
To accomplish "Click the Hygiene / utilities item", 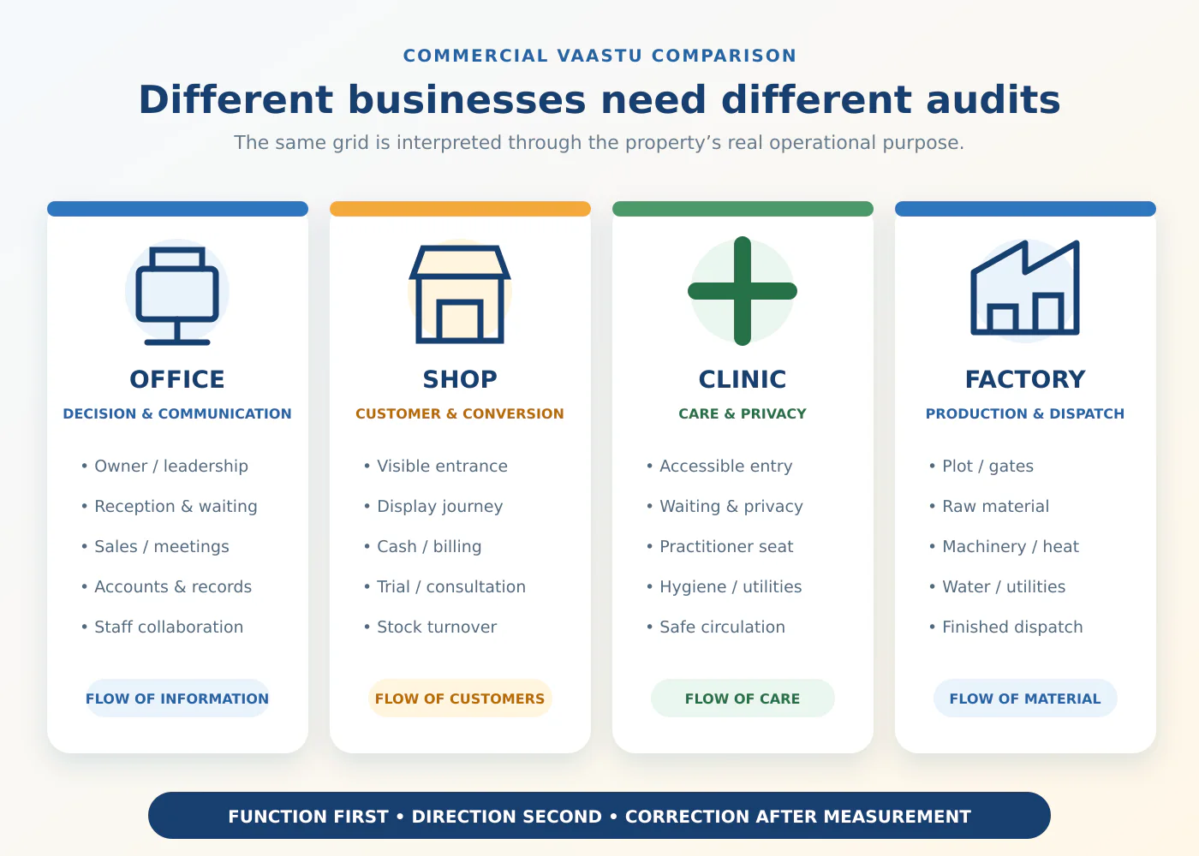I will point(724,587).
